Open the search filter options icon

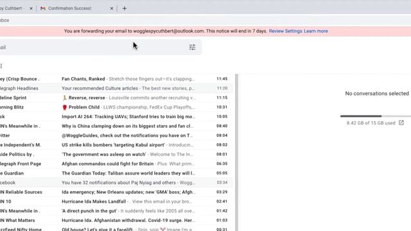pyautogui.click(x=192, y=47)
